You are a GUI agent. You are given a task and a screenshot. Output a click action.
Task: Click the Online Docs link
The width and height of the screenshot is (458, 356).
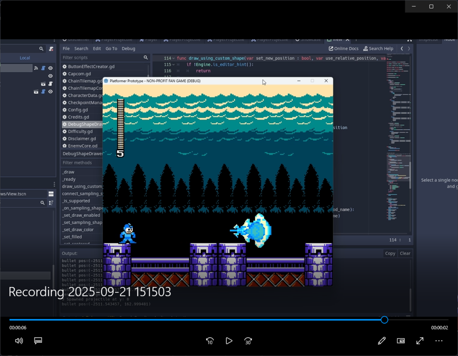pyautogui.click(x=343, y=49)
